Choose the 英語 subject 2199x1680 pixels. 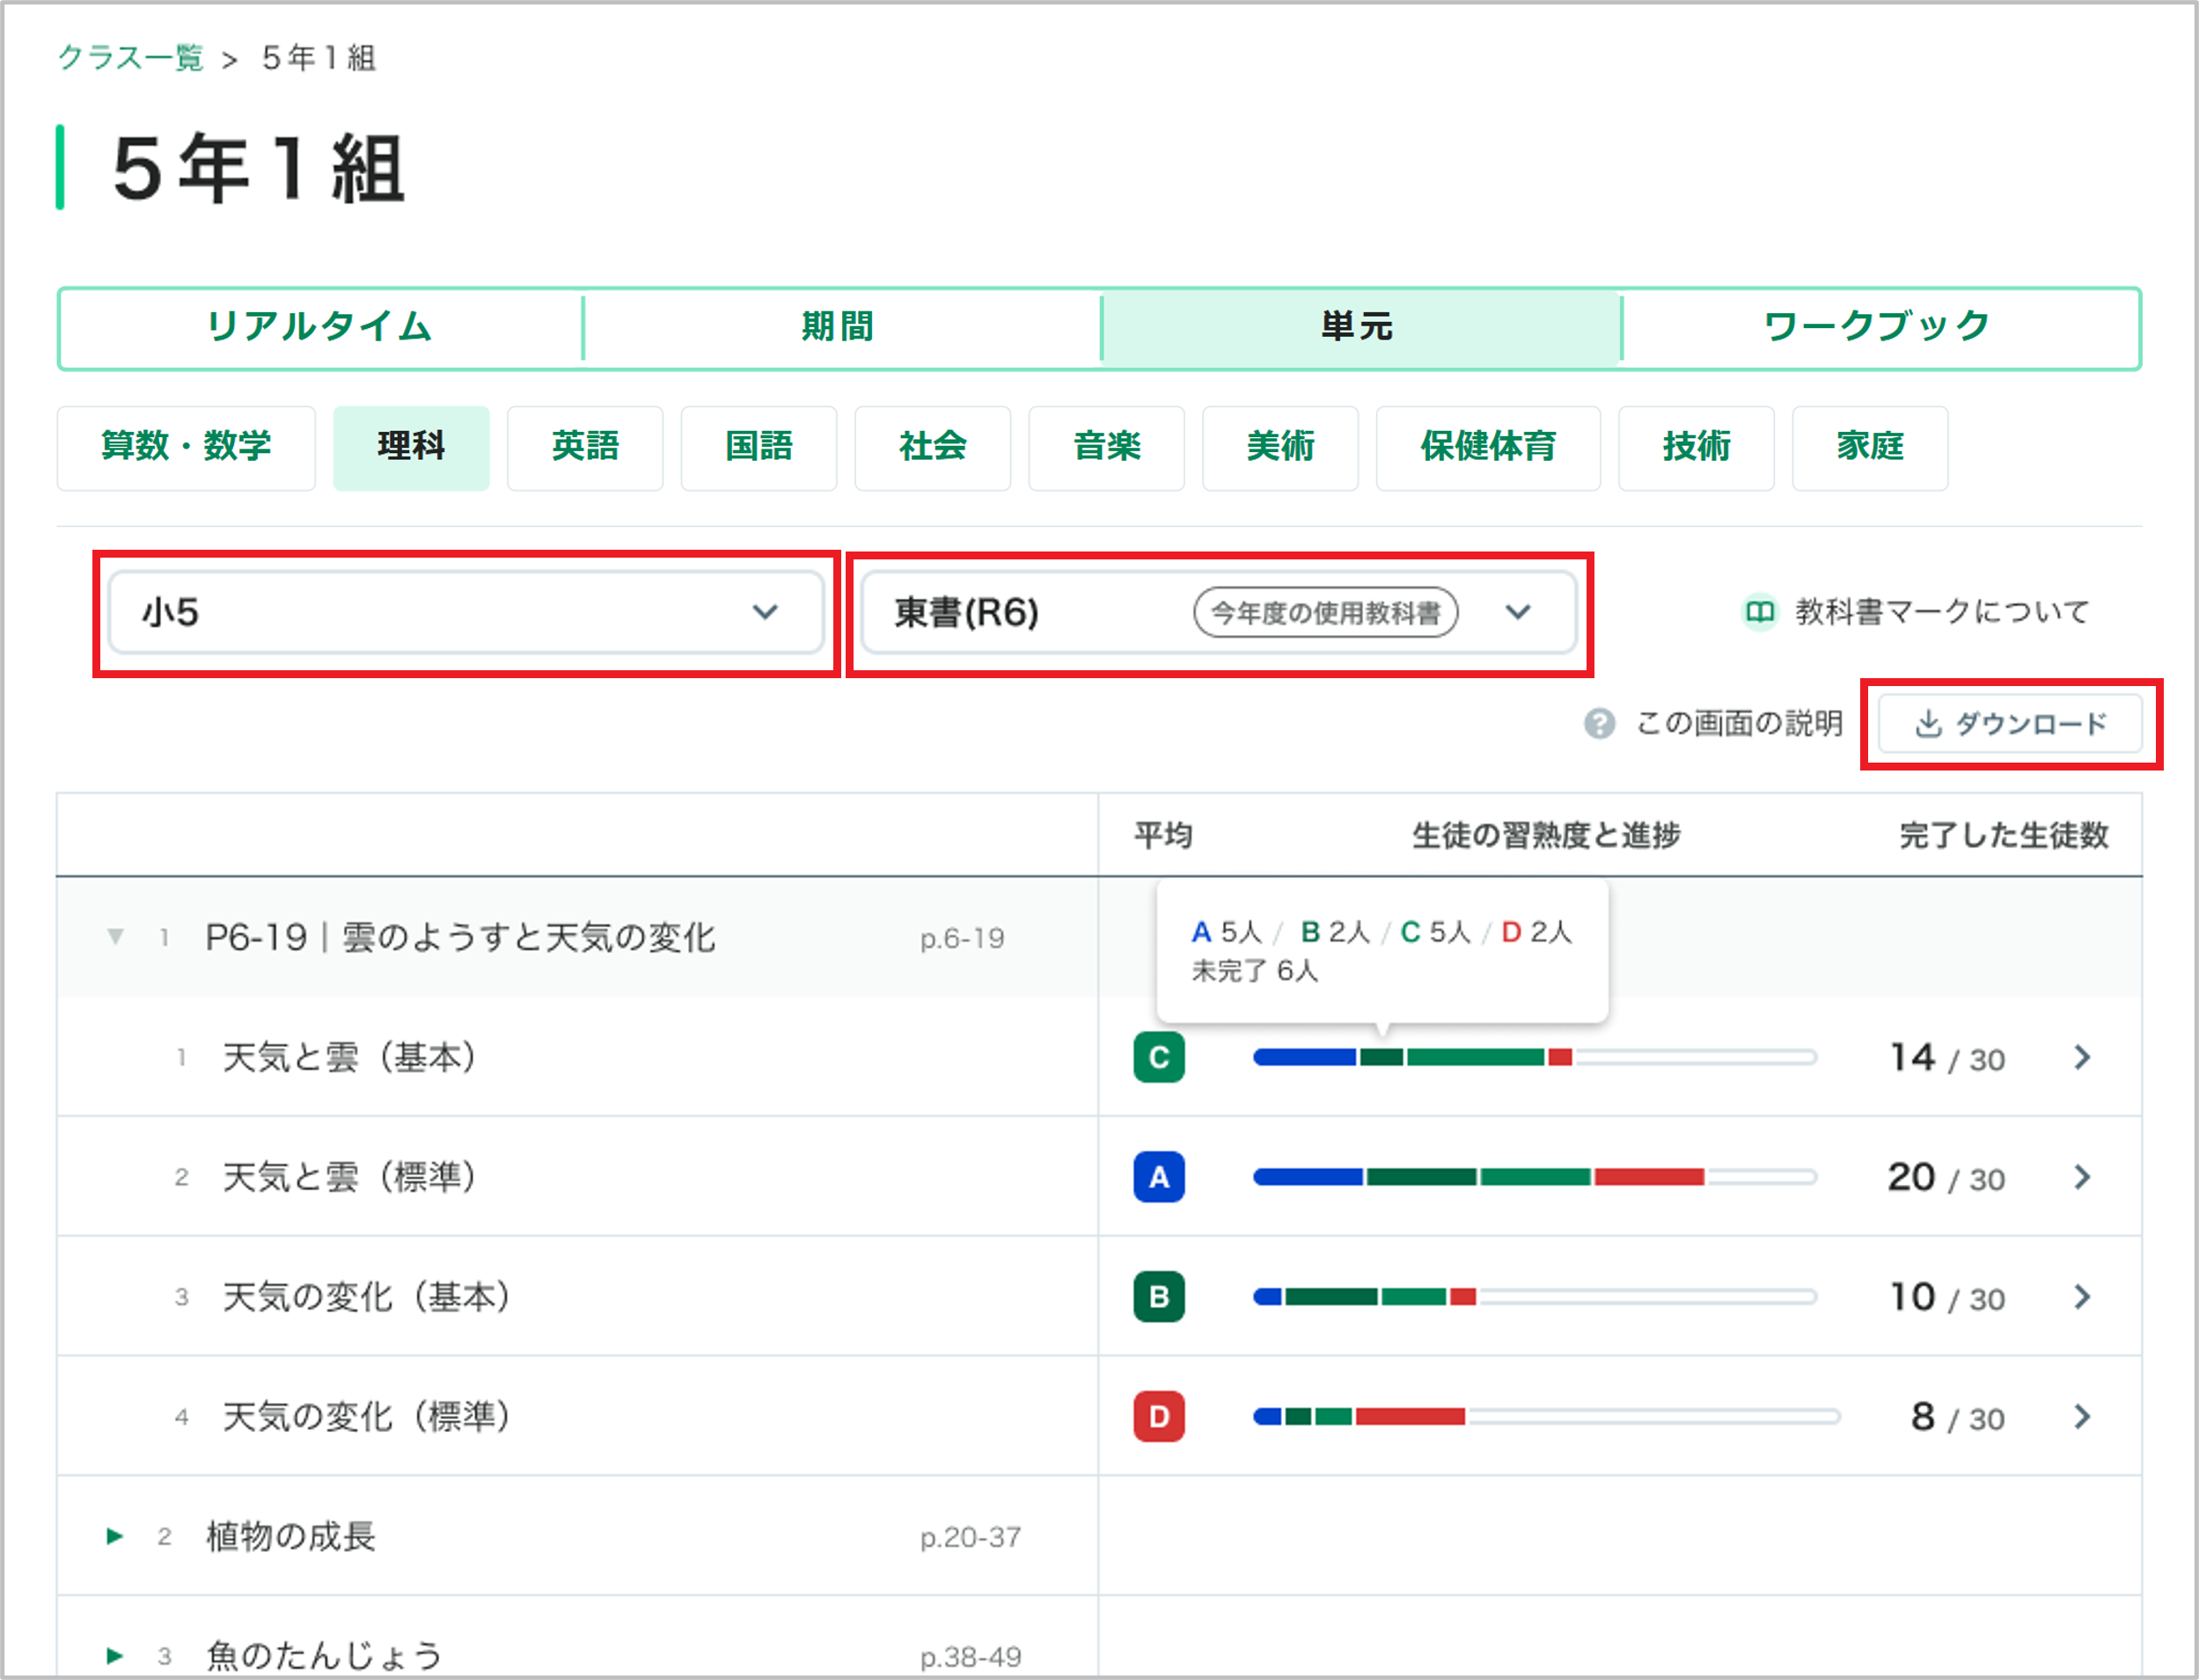[585, 447]
